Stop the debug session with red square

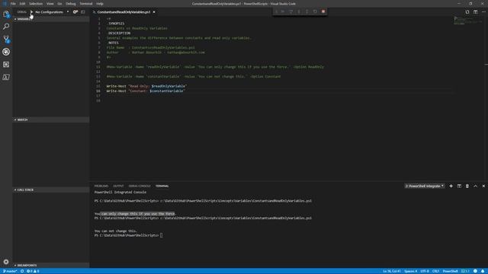pyautogui.click(x=323, y=11)
